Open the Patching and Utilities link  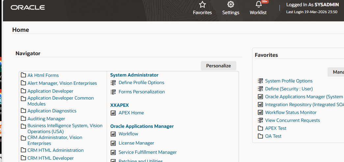point(141,161)
